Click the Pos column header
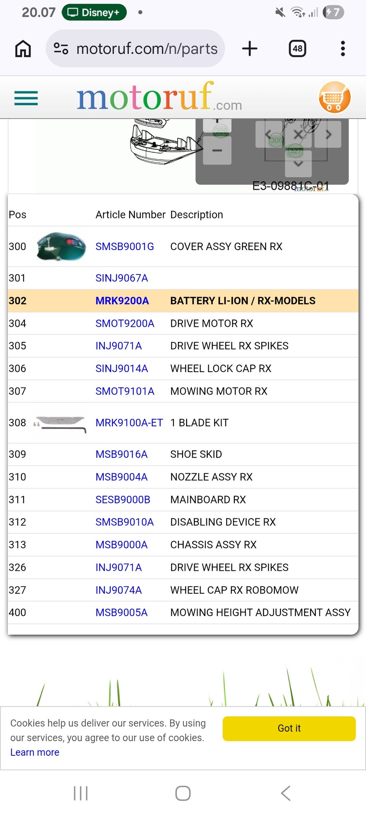Image resolution: width=366 pixels, height=816 pixels. pos(18,215)
